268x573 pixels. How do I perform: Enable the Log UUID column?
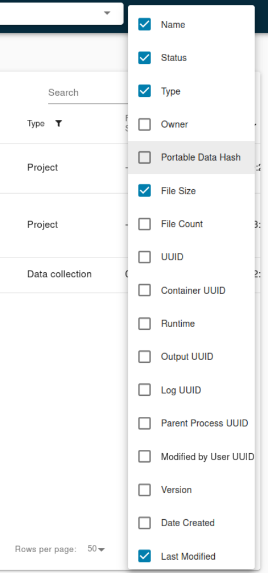(144, 390)
